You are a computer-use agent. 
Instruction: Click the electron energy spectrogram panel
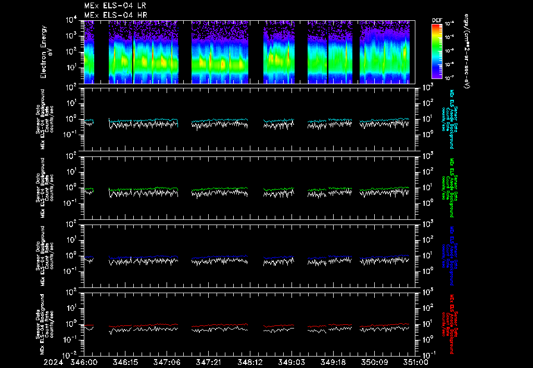coord(249,52)
